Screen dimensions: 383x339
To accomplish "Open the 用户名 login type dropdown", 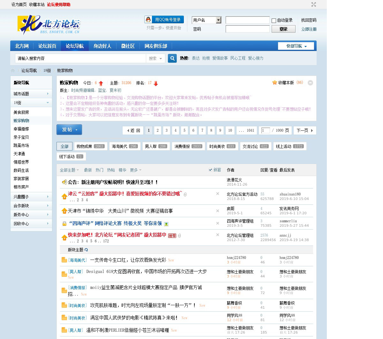I will point(219,20).
